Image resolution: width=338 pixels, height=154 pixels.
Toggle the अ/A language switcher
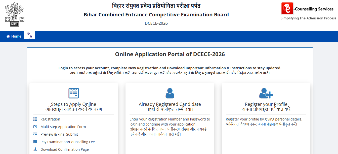point(30,35)
